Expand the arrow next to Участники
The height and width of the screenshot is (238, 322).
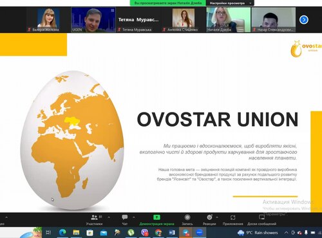(109, 217)
